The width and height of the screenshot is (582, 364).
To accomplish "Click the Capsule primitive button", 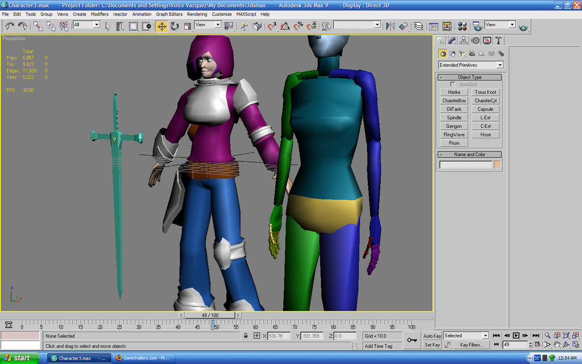I will point(485,109).
